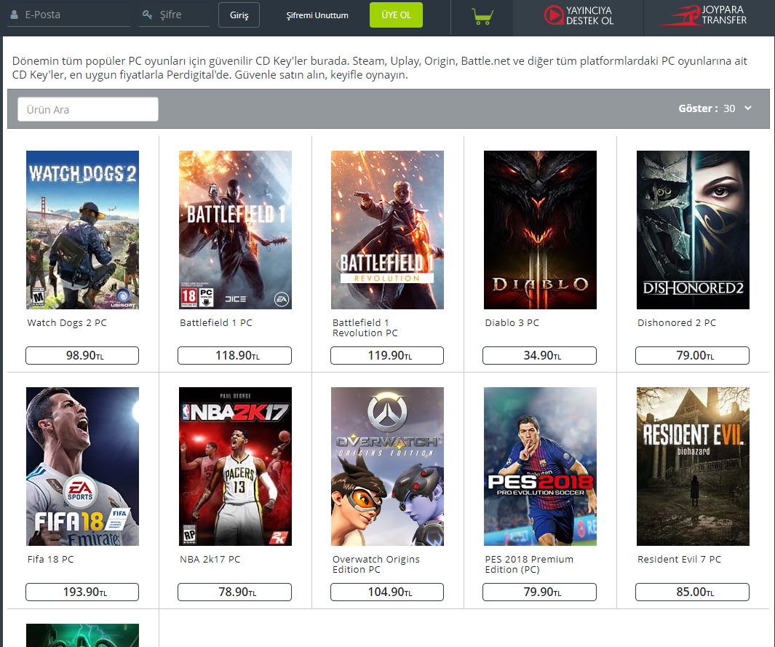Click the 85.00 TL price button
775x647 pixels.
point(693,592)
